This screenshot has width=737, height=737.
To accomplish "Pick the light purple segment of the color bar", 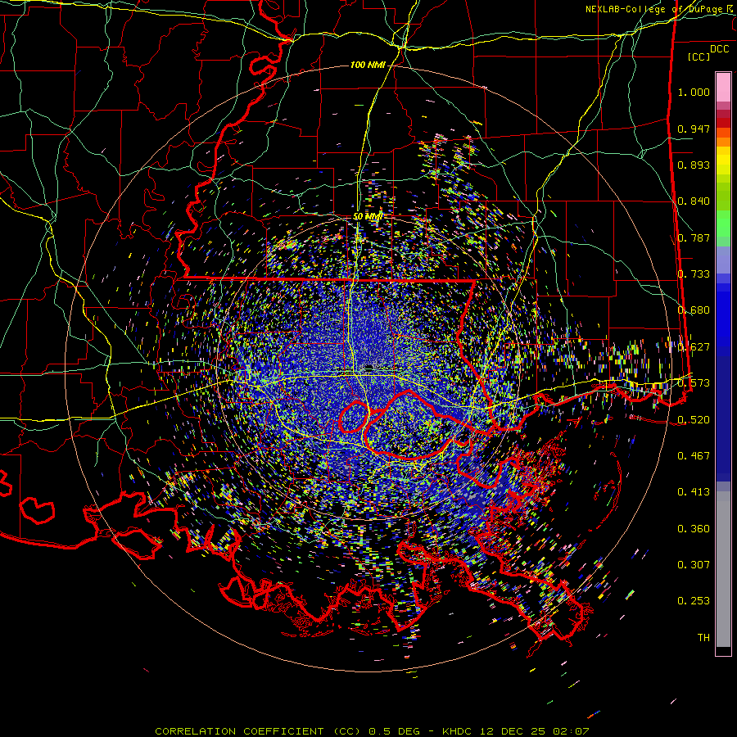I will click(723, 260).
